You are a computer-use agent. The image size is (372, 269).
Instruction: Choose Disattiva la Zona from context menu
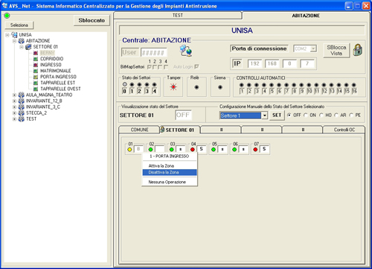[170, 172]
